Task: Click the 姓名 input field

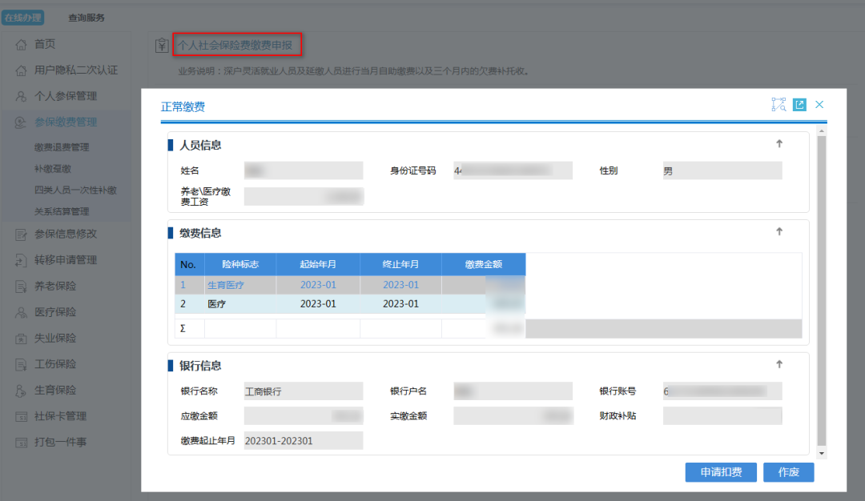Action: click(x=304, y=170)
